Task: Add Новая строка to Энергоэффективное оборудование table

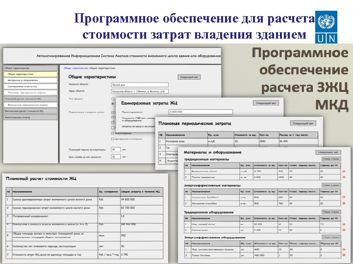Action: click(331, 237)
